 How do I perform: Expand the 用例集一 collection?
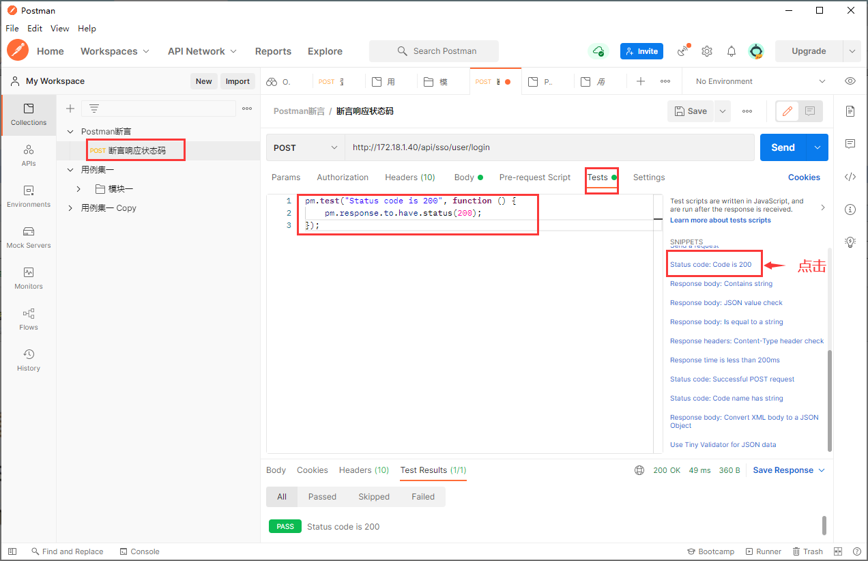tap(70, 169)
